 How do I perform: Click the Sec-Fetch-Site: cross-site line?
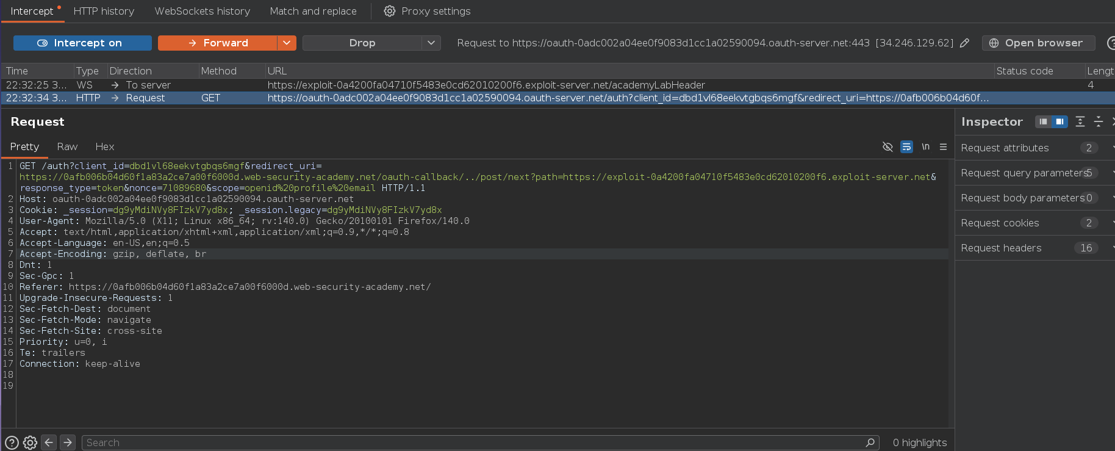coord(91,331)
